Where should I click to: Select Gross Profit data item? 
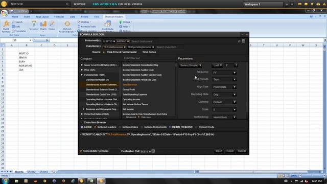coord(129,90)
